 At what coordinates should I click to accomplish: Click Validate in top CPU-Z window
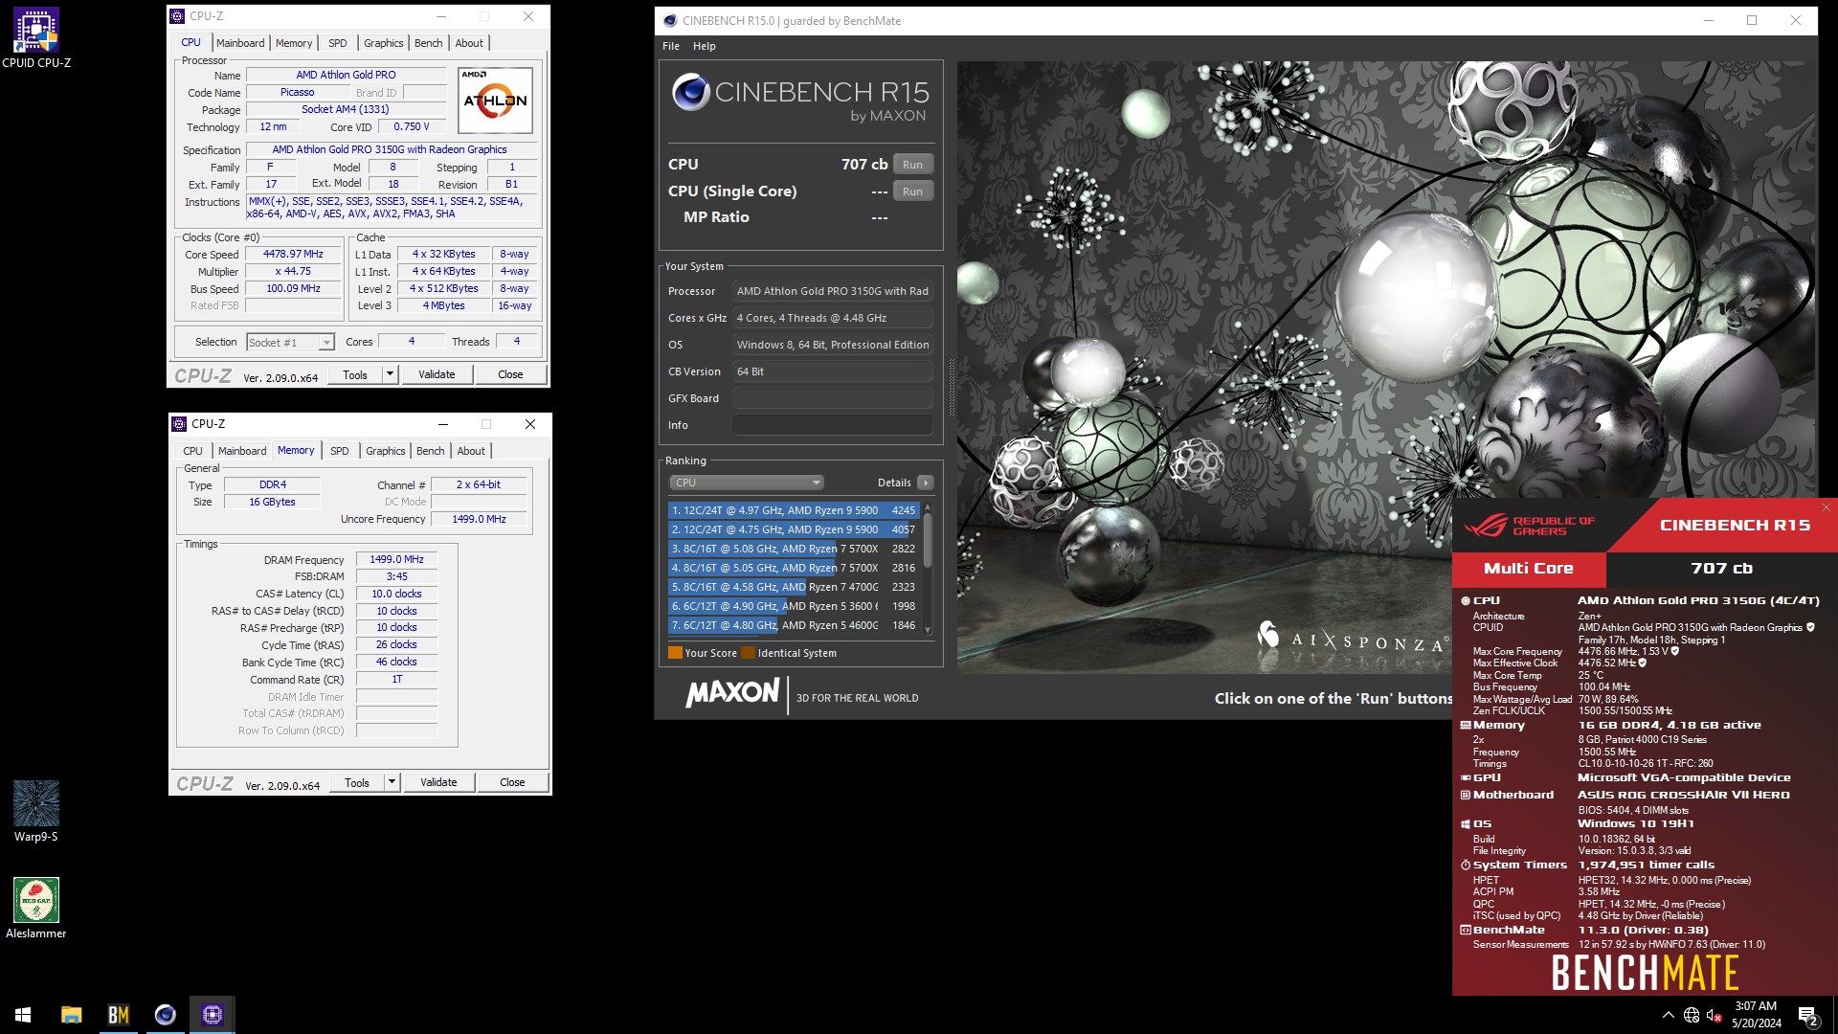pos(437,374)
